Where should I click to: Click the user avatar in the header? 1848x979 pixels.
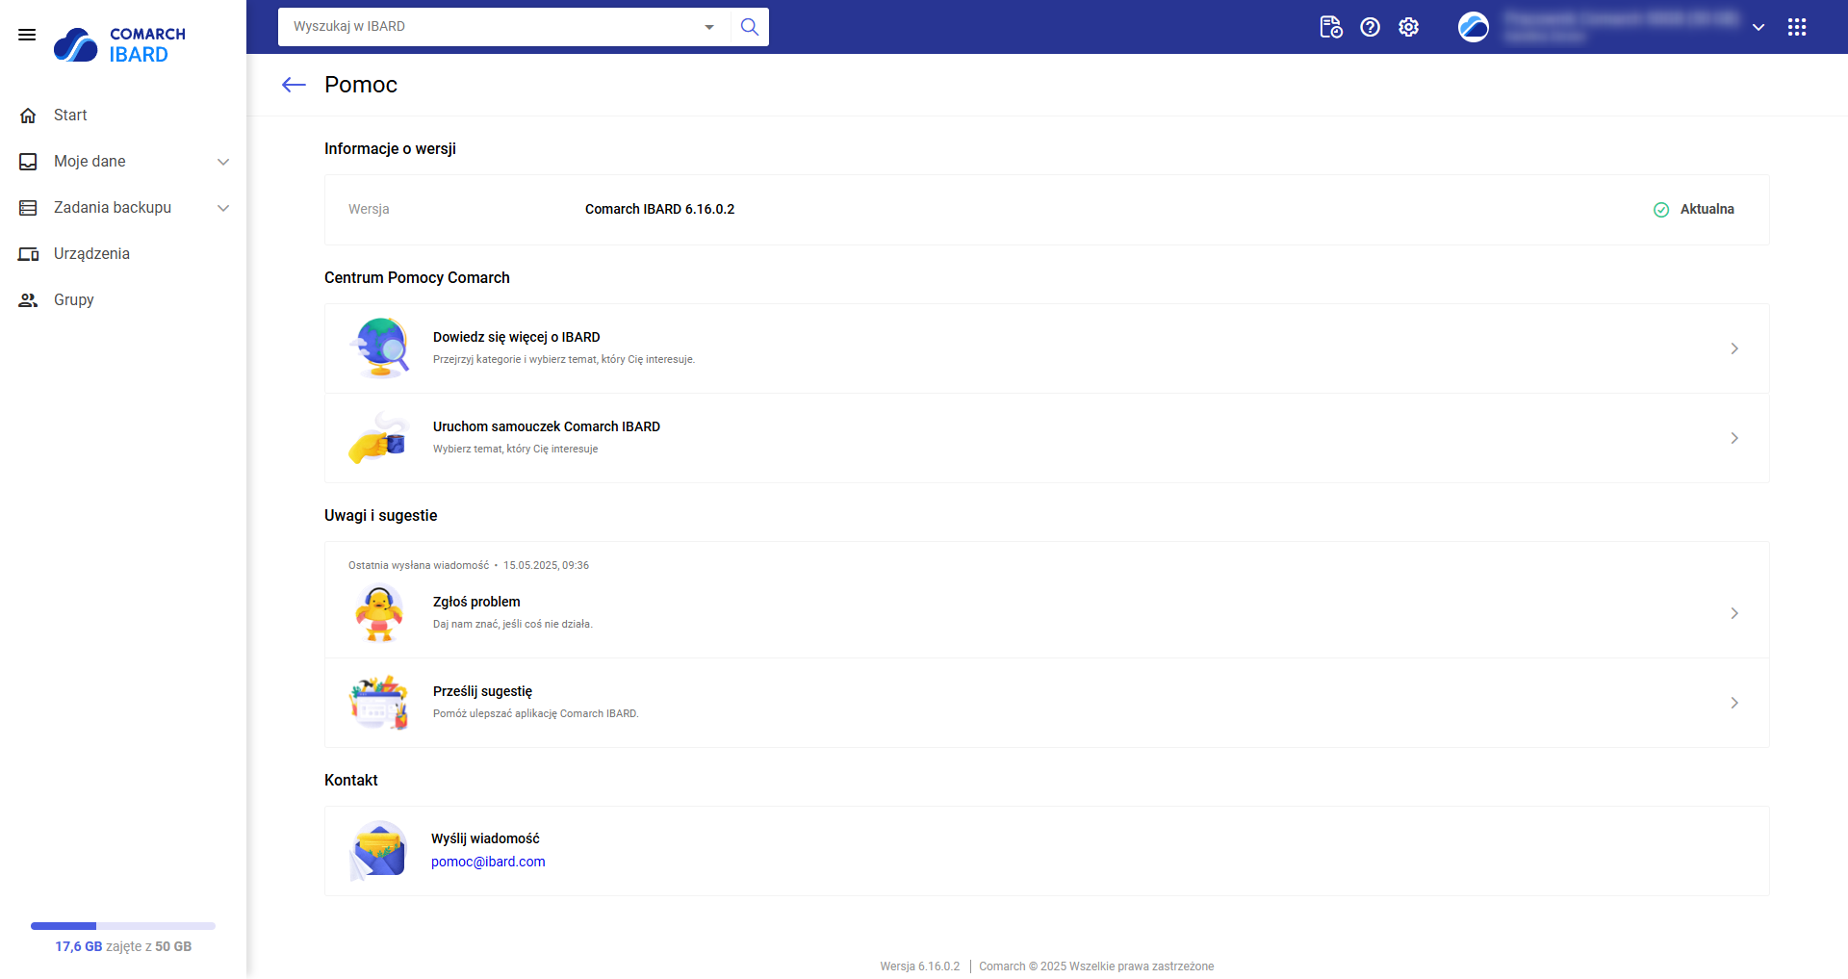click(x=1474, y=27)
